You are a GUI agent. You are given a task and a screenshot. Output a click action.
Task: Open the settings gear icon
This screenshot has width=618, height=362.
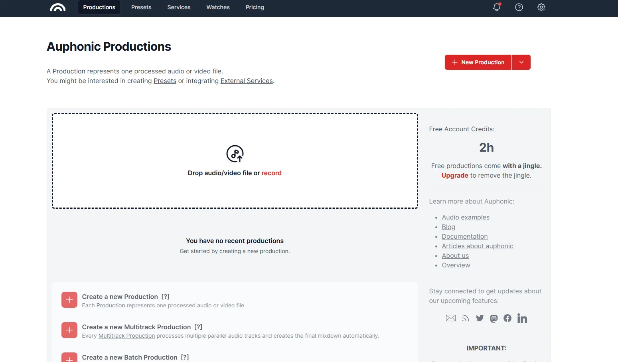(x=541, y=7)
